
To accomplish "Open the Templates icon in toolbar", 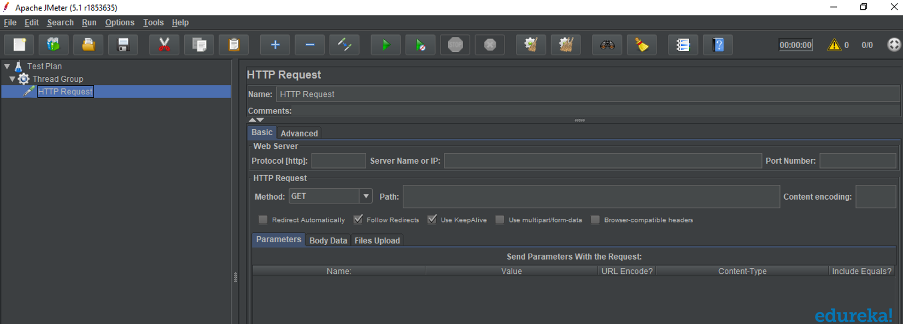I will click(x=54, y=45).
